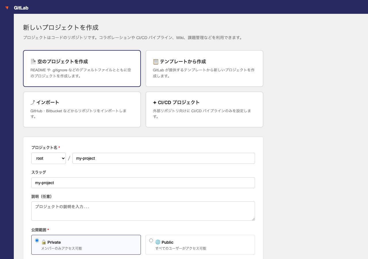Click the '説明（任意）' label
Viewport: 368px width, 259px height.
42,196
